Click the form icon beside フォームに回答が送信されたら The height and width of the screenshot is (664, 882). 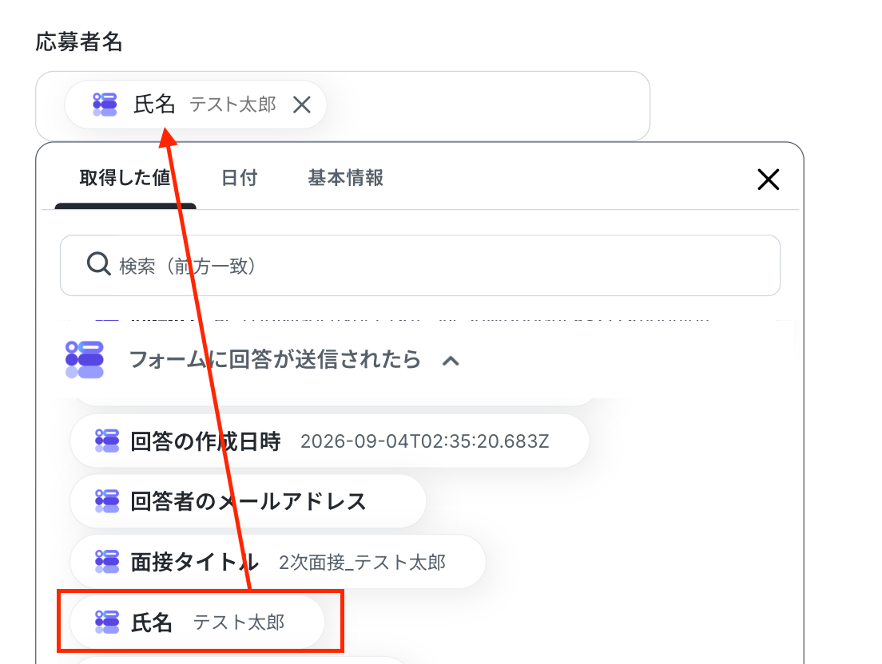(85, 359)
